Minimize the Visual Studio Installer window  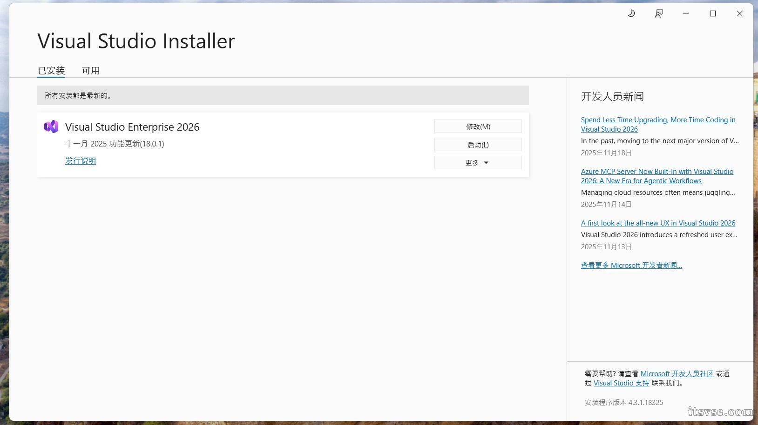click(x=685, y=13)
